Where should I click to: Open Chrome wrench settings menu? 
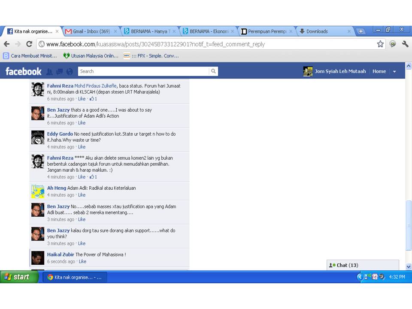405,44
